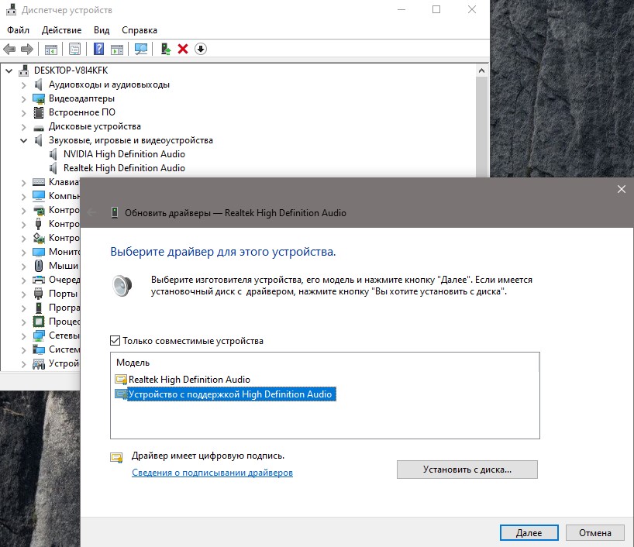Expand the Встроенное ПО category
Image resolution: width=634 pixels, height=547 pixels.
(x=23, y=113)
